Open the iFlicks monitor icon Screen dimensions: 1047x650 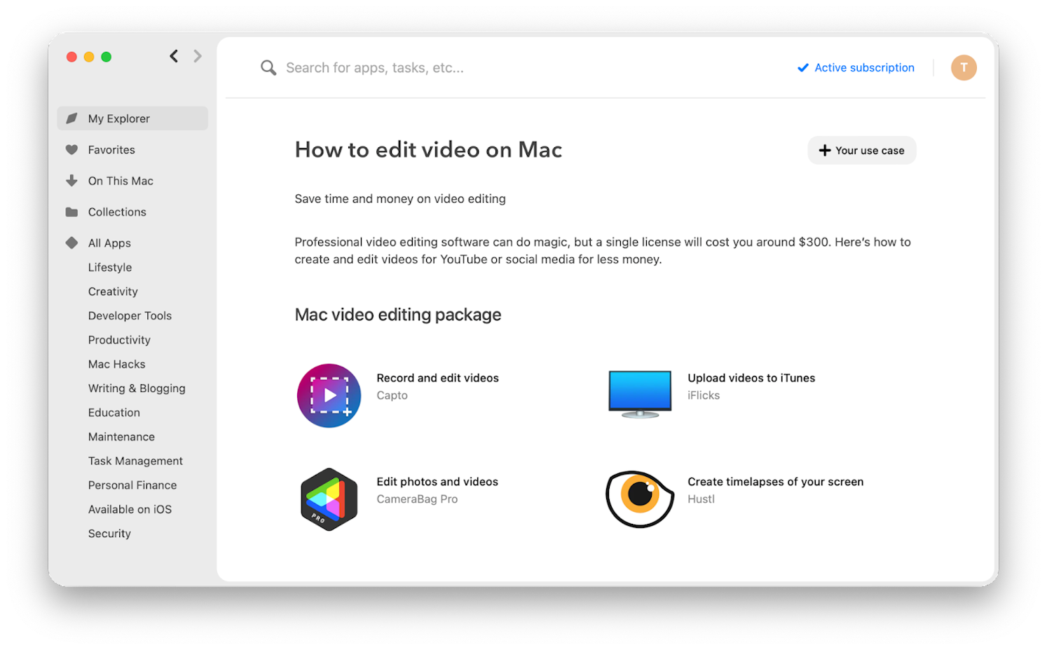click(639, 394)
